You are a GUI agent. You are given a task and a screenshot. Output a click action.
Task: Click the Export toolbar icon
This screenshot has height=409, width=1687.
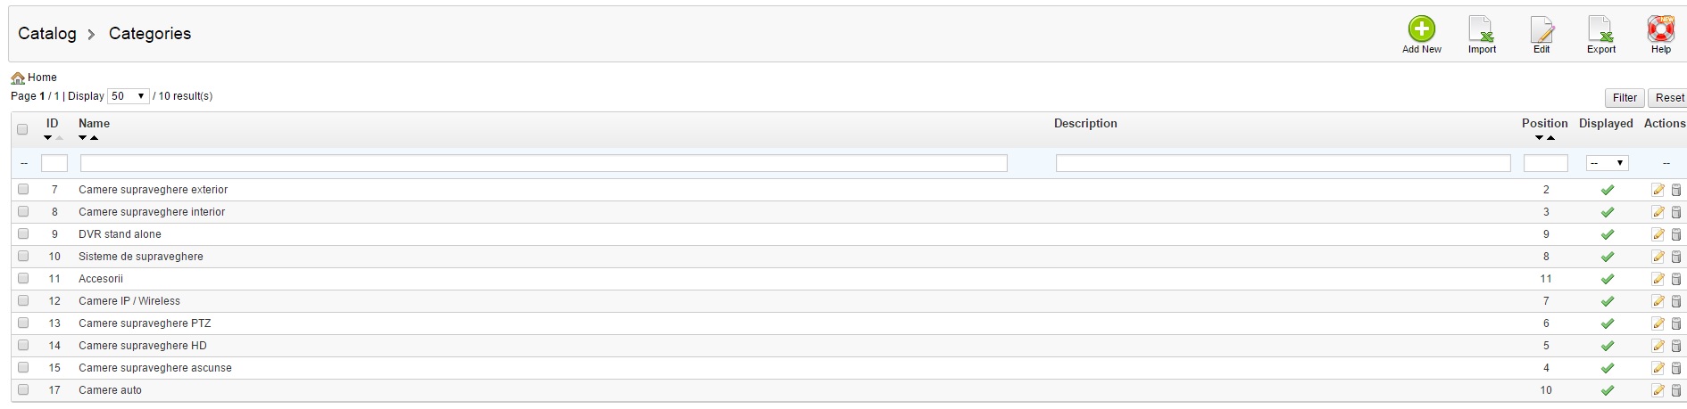[1600, 30]
